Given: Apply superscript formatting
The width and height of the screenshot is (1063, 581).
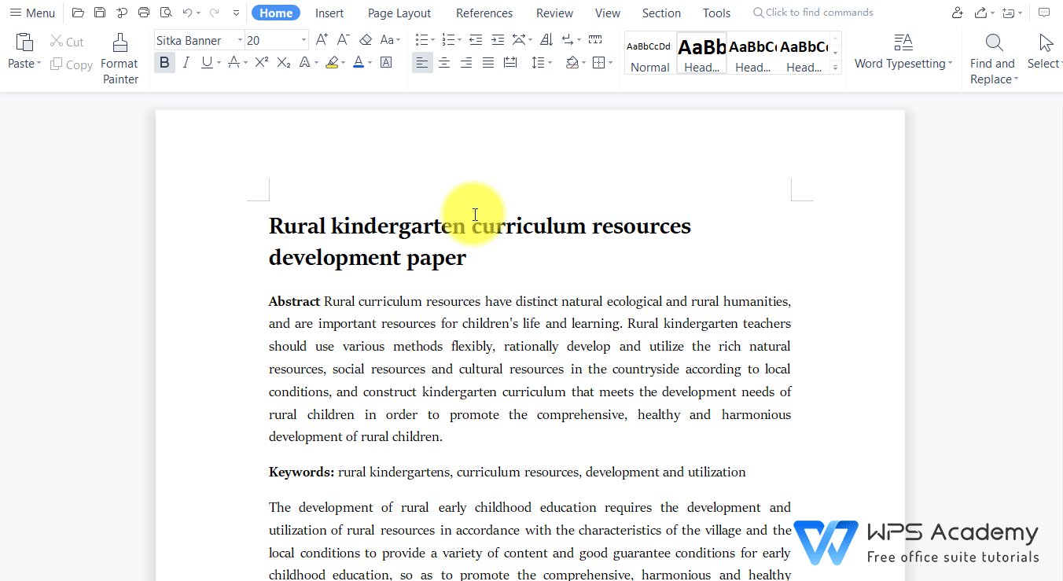Looking at the screenshot, I should (x=262, y=63).
